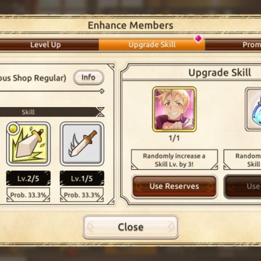Tap Prob. 33.3% under second skill
Screen dimensions: 261x261
point(82,195)
